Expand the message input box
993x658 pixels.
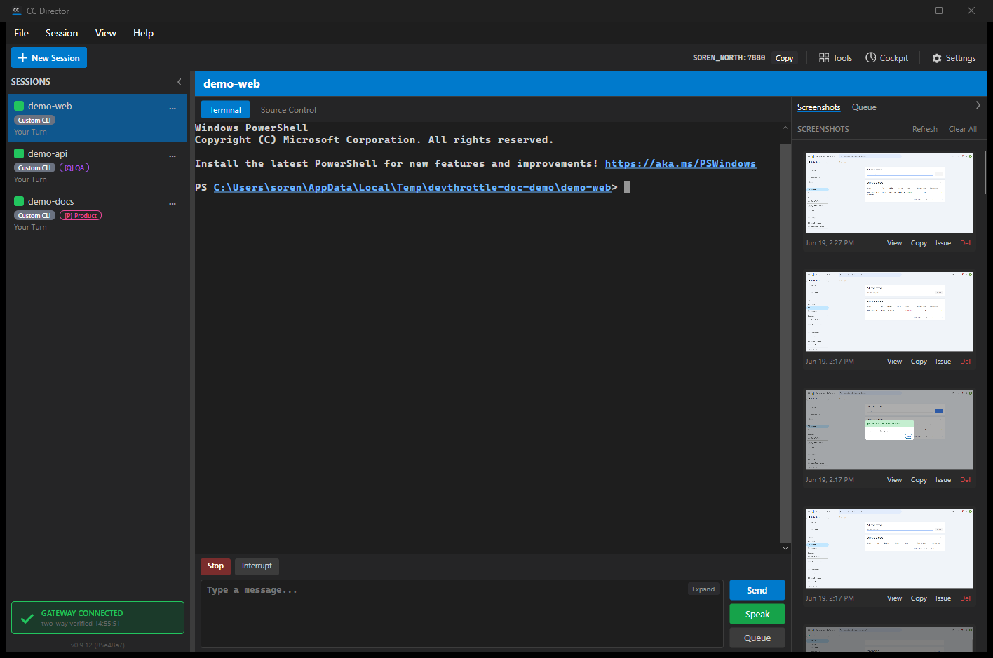(x=703, y=589)
